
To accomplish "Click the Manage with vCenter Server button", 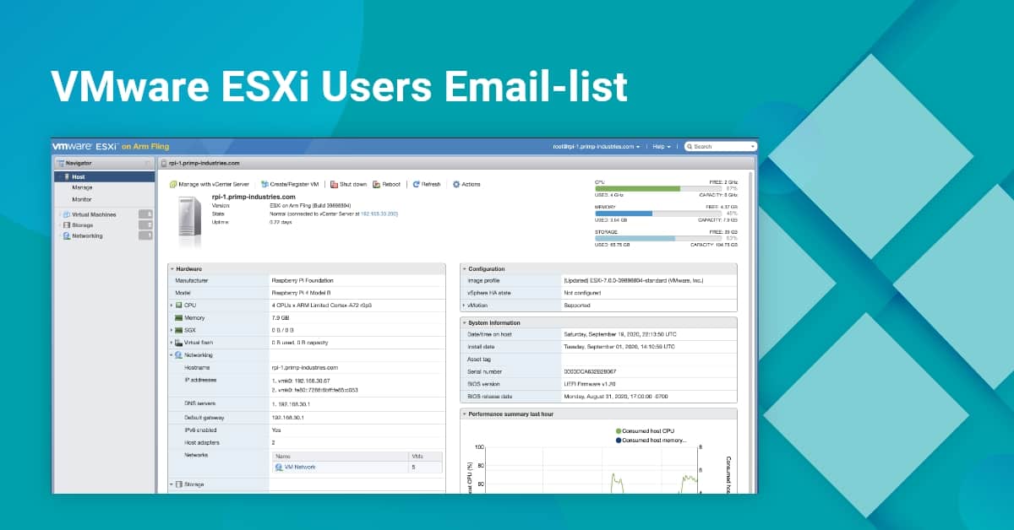I will click(x=210, y=184).
